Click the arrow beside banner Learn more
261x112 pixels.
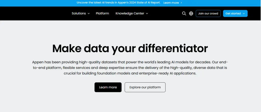(181, 3)
